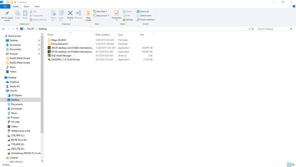
Task: Open the recent locations dropdown arrow
Action: (x=13, y=29)
